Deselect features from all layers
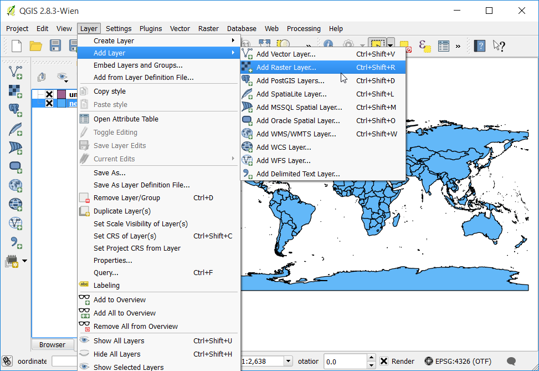 click(x=405, y=46)
